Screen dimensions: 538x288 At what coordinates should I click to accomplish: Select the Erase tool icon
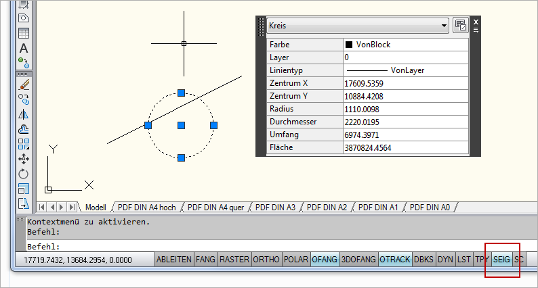[x=24, y=85]
